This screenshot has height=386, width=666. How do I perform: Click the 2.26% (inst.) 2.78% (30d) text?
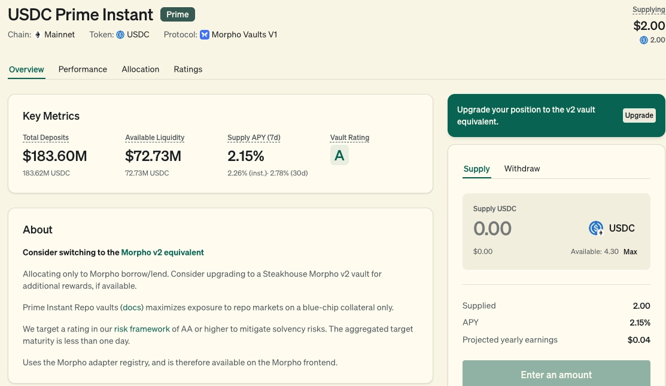(x=267, y=174)
